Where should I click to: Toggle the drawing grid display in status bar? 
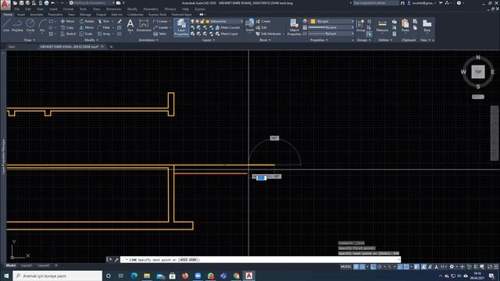(356, 267)
